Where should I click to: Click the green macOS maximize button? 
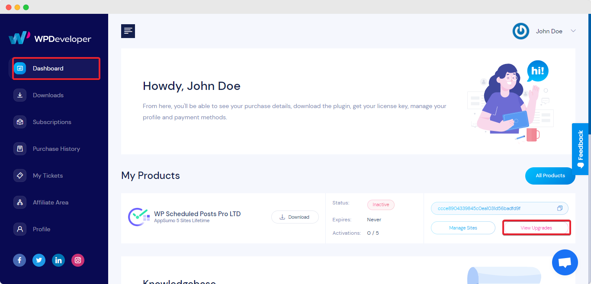[x=26, y=7]
